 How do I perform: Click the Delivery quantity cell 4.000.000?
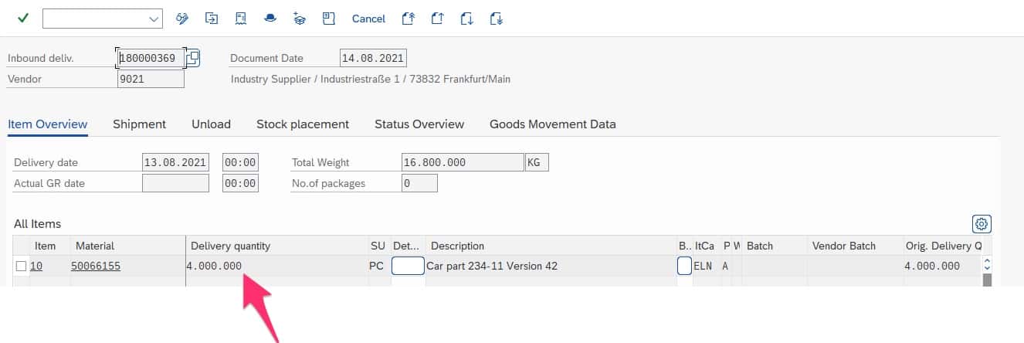(215, 267)
